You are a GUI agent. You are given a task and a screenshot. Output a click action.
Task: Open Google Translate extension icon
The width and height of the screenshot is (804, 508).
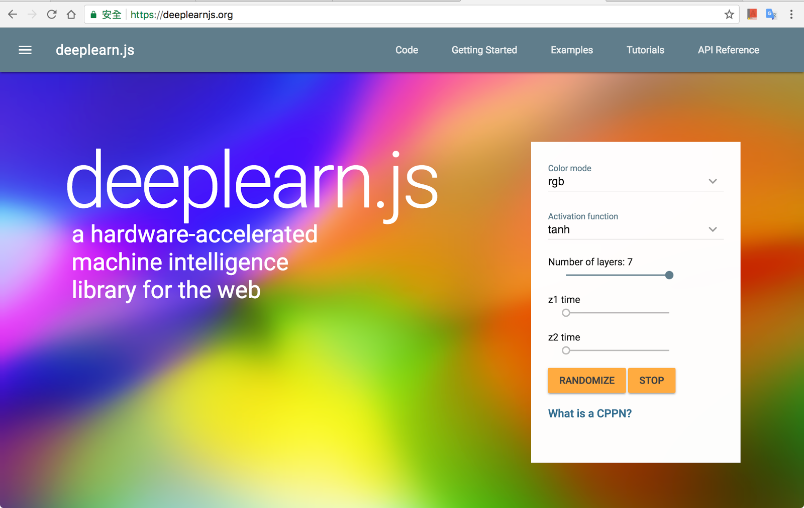tap(771, 15)
